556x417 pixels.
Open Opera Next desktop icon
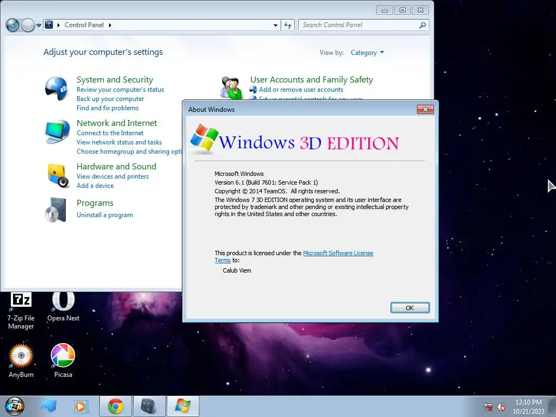coord(63,307)
